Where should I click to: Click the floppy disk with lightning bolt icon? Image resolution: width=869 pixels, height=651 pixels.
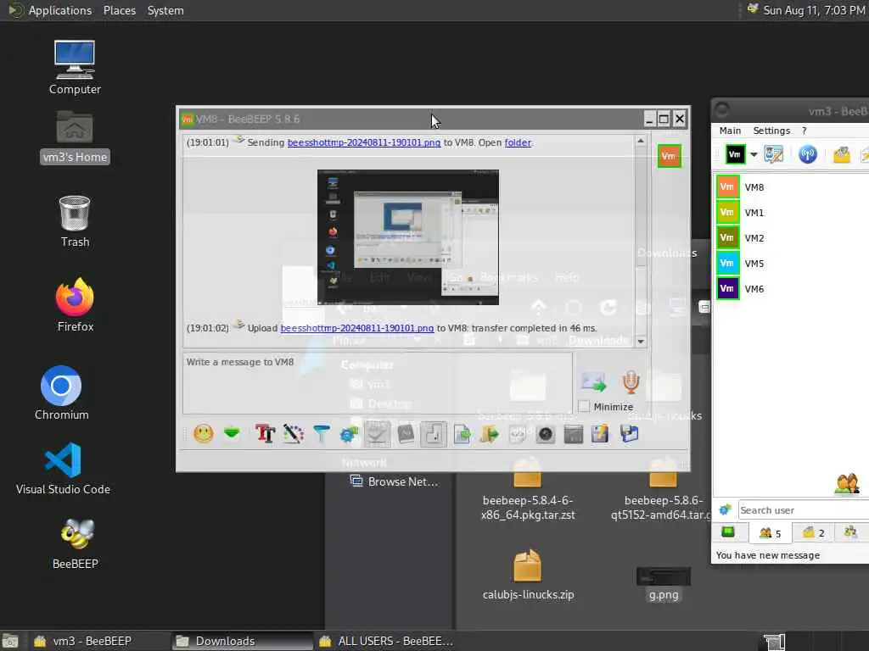[x=600, y=433]
